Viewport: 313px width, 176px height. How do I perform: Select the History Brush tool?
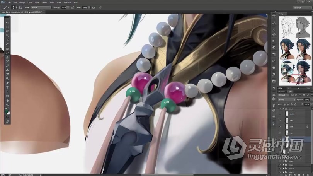(7, 62)
